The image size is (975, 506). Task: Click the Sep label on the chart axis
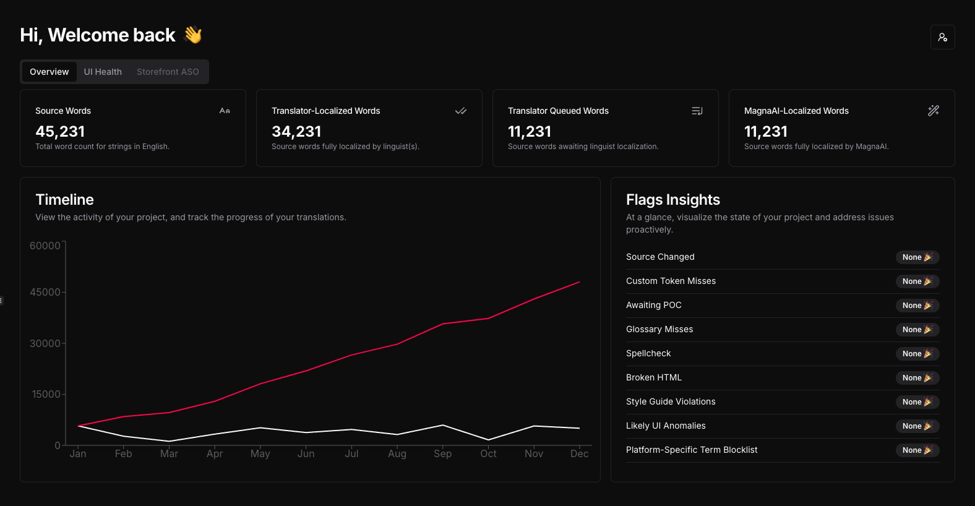pos(443,454)
